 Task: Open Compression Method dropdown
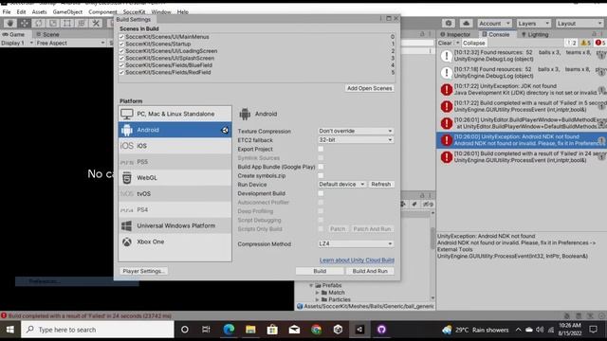coord(356,244)
